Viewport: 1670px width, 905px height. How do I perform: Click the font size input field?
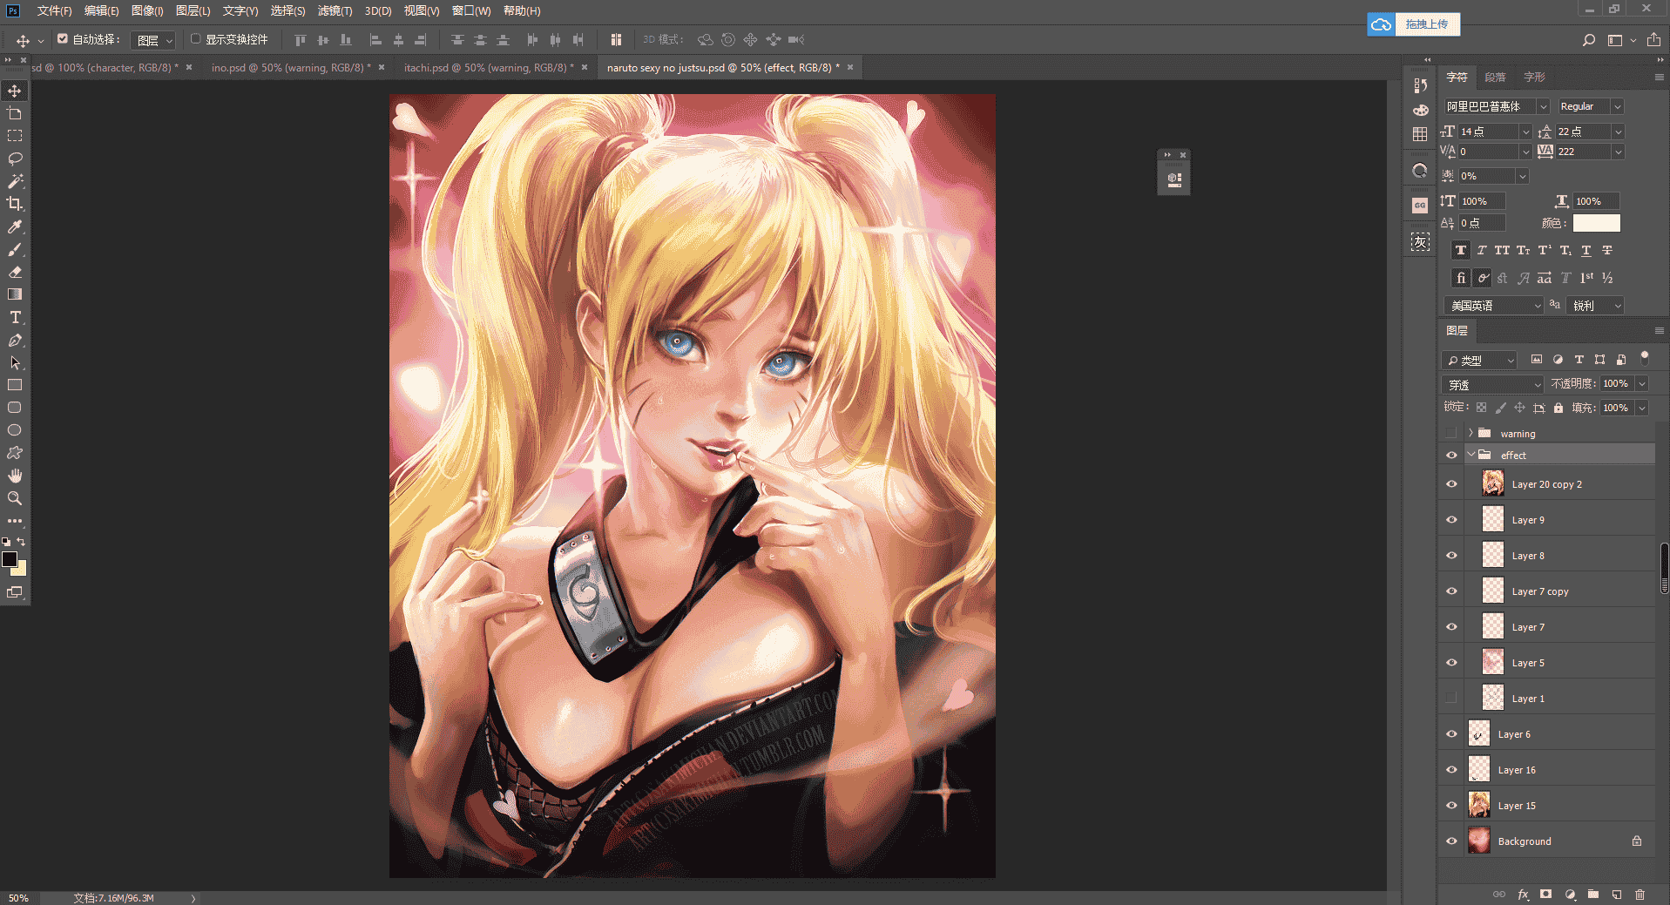[x=1489, y=132]
